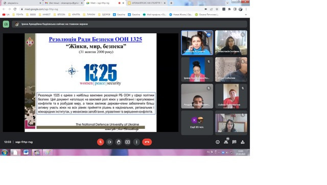This screenshot has width=327, height=185.
Task: Open the ТУРИЗМ bookmarks folder
Action: [x=89, y=15]
